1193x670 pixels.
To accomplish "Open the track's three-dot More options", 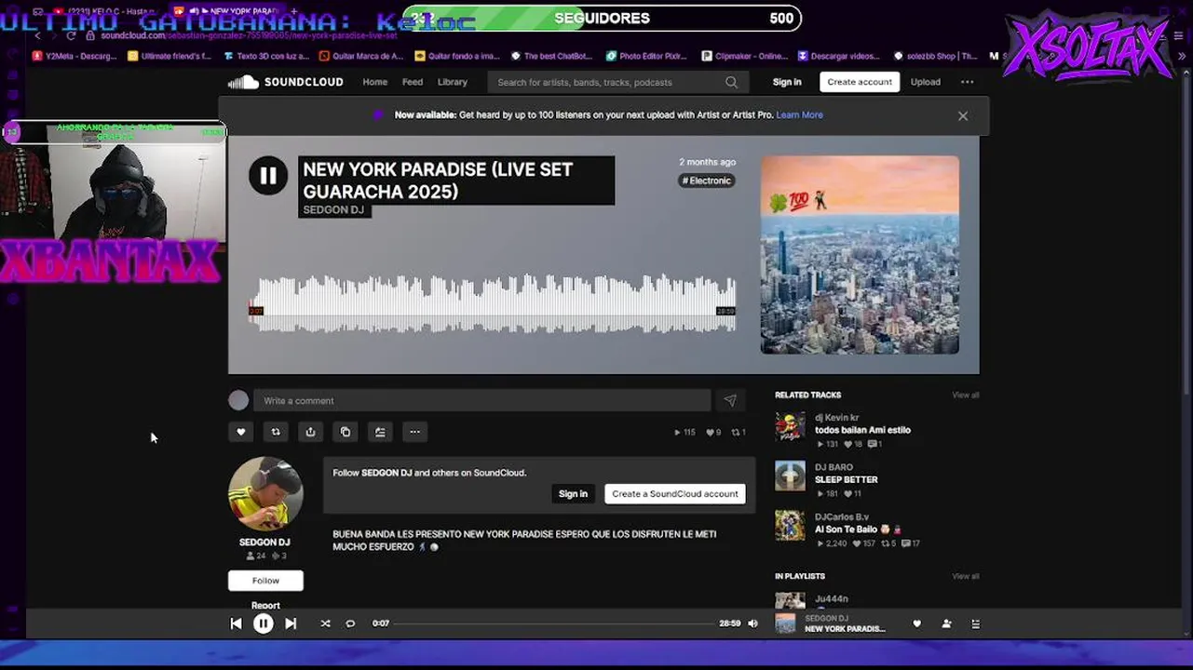I will tap(415, 432).
